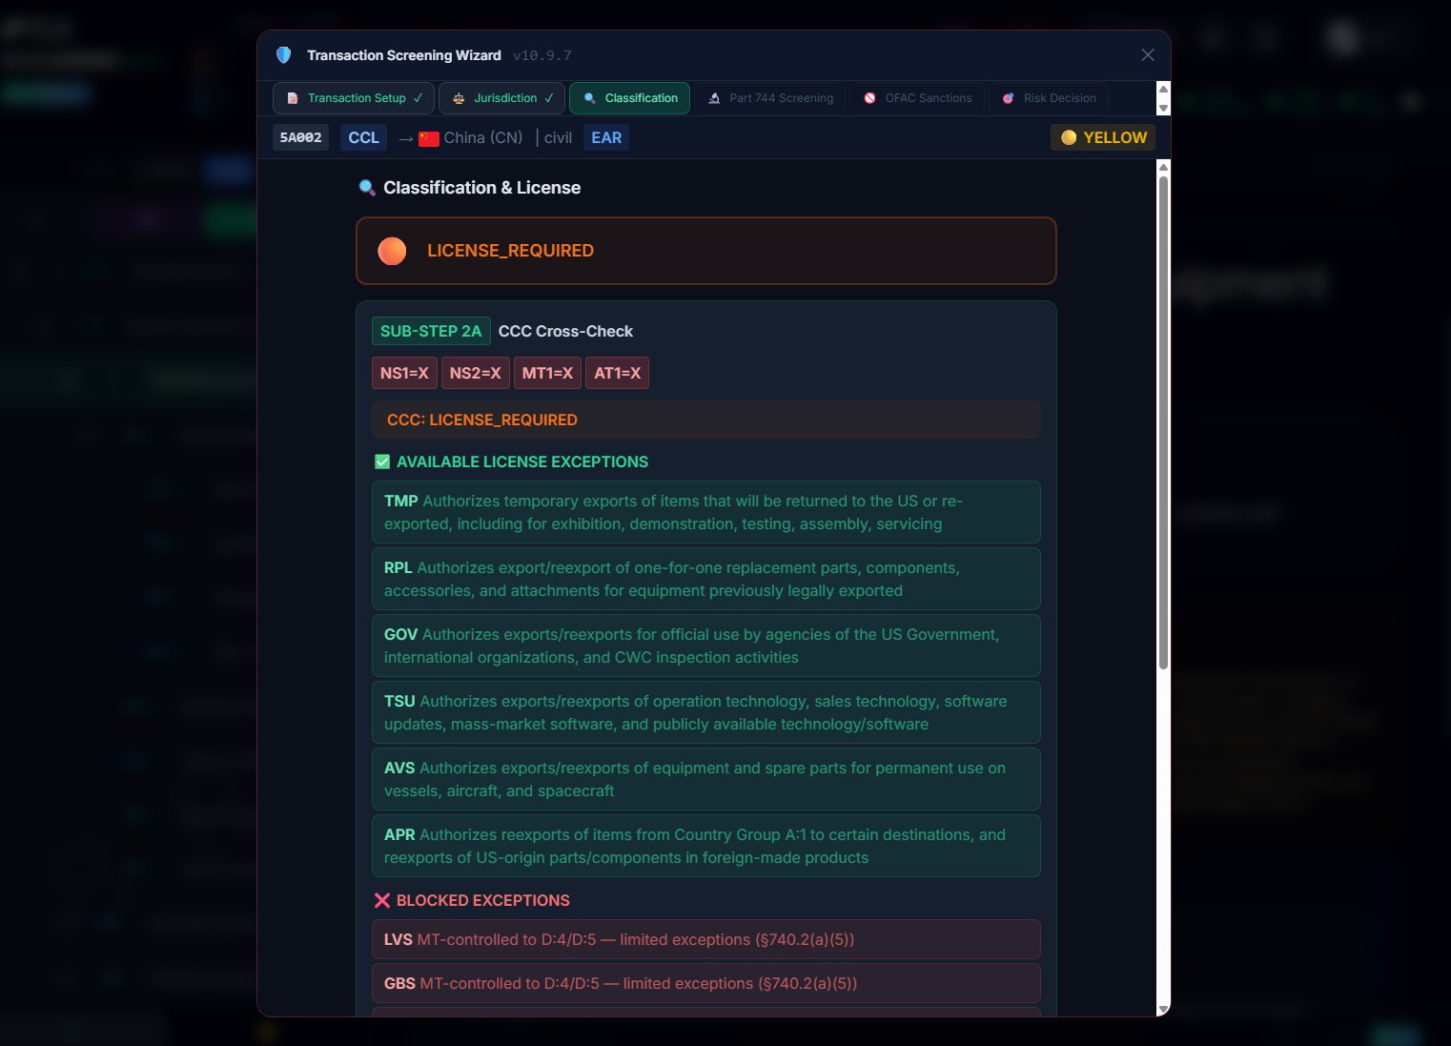The height and width of the screenshot is (1046, 1451).
Task: Click the China flag icon
Action: pyautogui.click(x=429, y=138)
